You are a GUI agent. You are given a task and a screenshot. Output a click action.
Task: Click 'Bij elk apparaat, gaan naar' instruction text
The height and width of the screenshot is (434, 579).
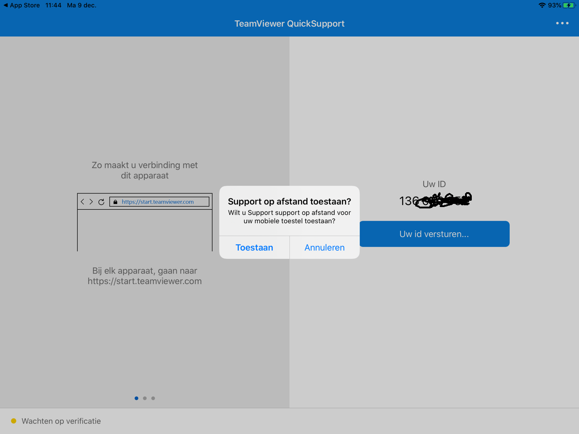click(145, 271)
